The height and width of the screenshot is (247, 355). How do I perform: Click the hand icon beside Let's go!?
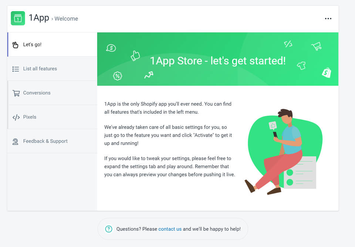15,44
